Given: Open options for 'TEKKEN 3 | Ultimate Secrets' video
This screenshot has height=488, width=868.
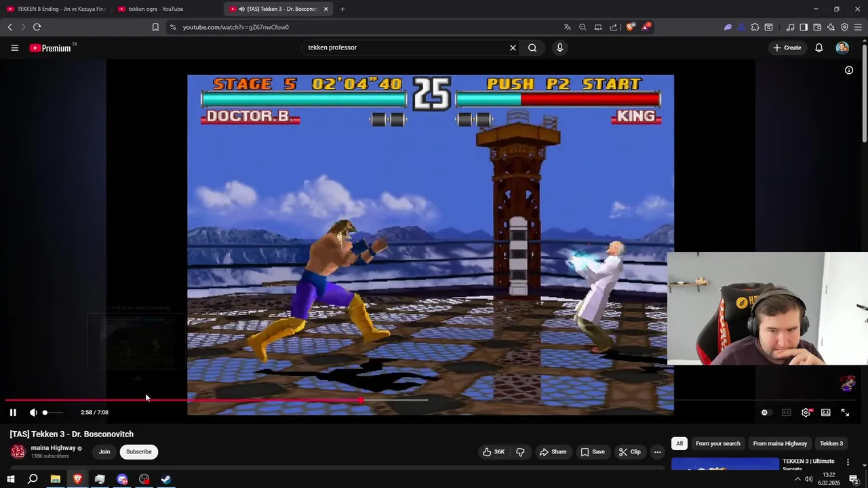Looking at the screenshot, I should click(848, 462).
